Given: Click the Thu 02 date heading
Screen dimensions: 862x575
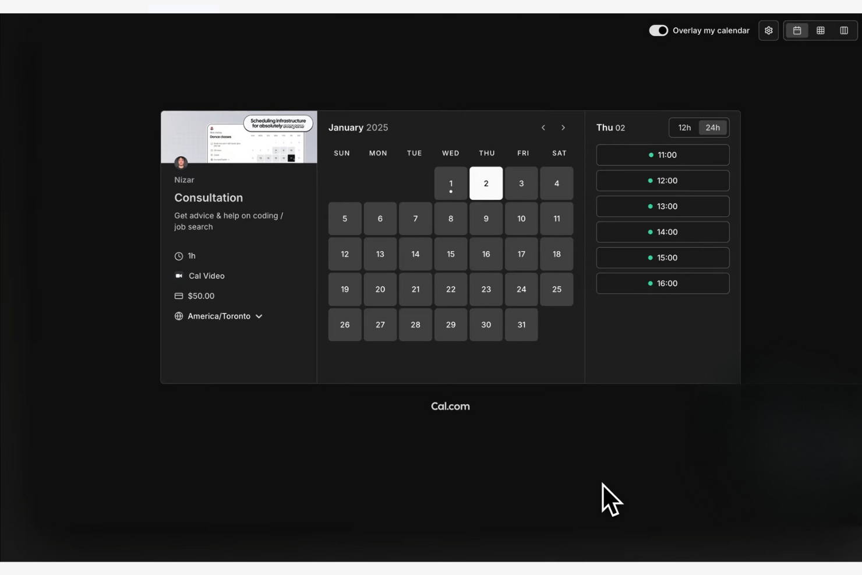Looking at the screenshot, I should [x=610, y=128].
